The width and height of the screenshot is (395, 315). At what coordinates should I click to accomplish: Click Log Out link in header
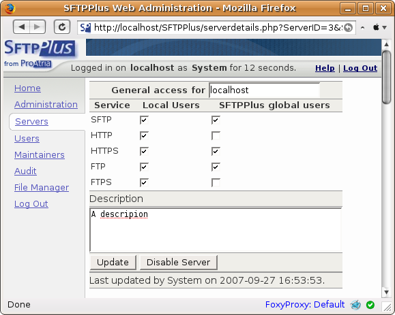click(x=360, y=68)
